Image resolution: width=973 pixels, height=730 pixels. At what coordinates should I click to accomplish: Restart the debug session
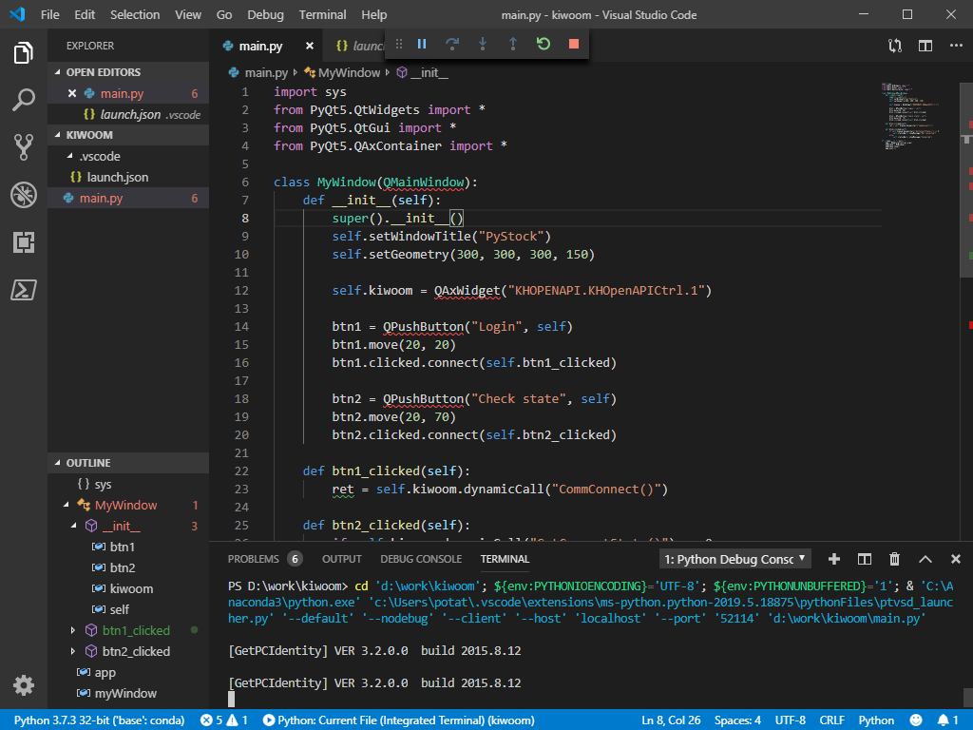[x=544, y=44]
